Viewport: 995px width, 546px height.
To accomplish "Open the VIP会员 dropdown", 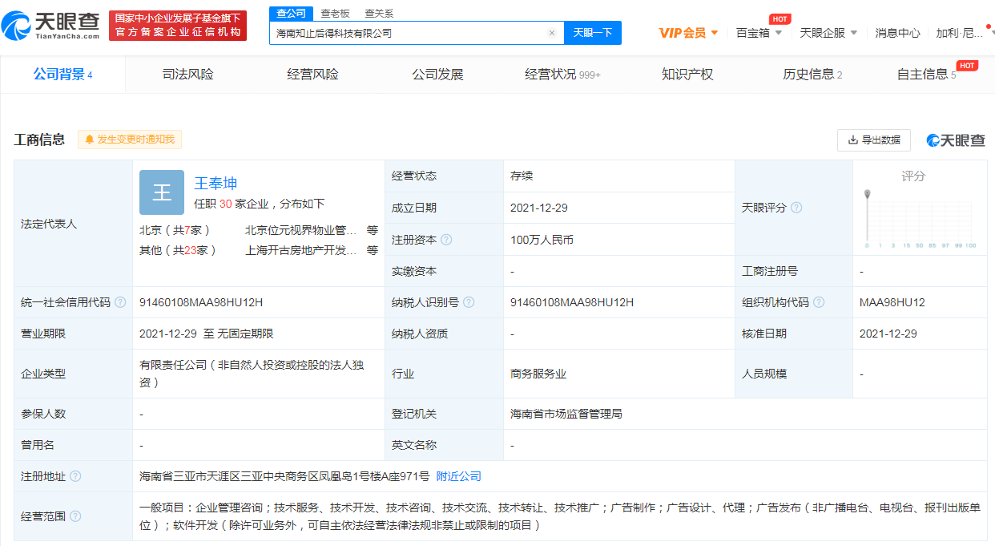I will (687, 33).
